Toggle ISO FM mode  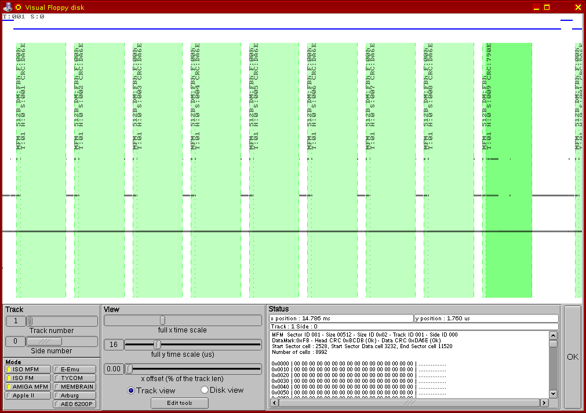[27, 378]
